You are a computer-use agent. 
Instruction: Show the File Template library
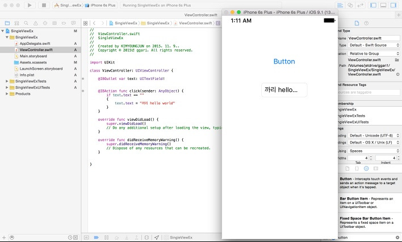tap(347, 168)
